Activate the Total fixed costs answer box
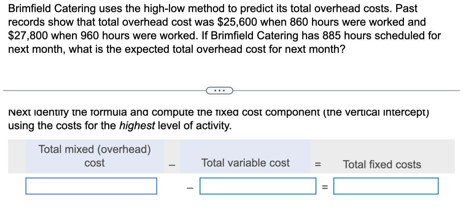 386,186
